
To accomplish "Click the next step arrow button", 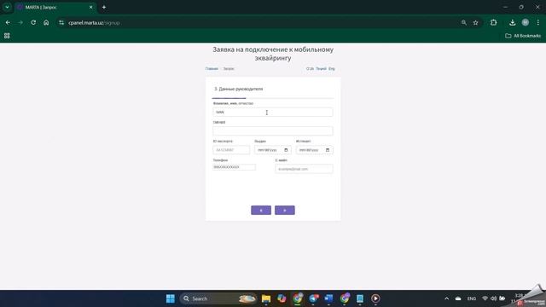I will click(x=285, y=211).
